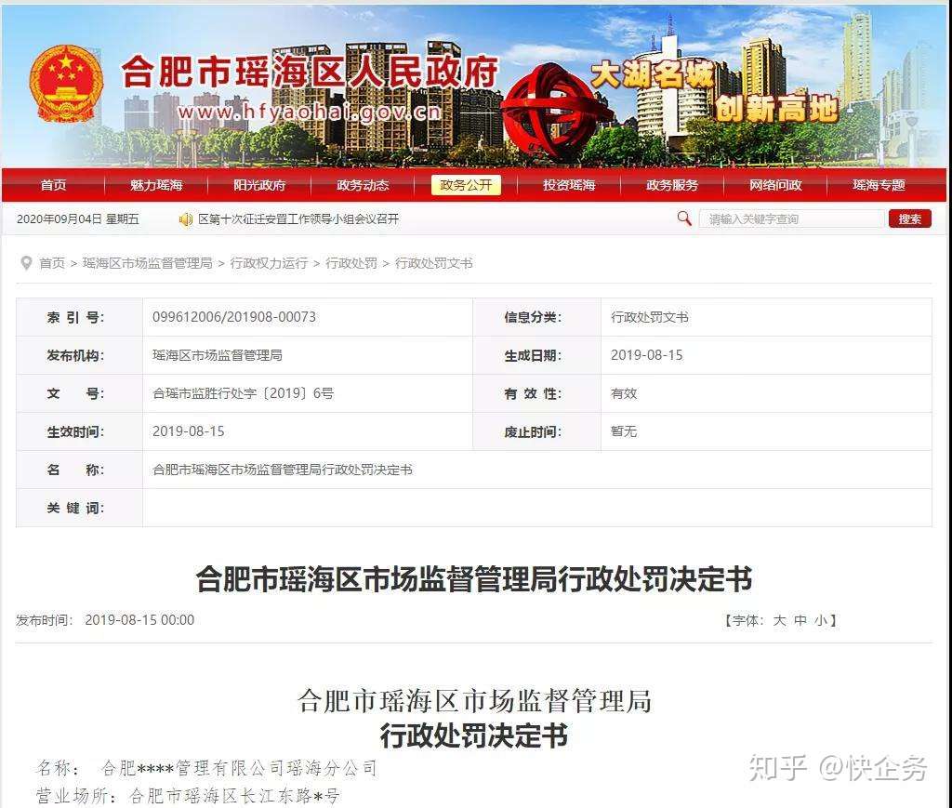Open the 瑶海专题 navigation menu
The image size is (952, 808).
click(x=878, y=184)
